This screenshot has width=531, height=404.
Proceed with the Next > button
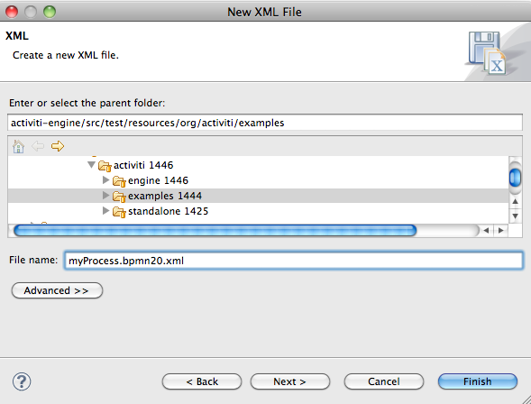[x=290, y=381]
